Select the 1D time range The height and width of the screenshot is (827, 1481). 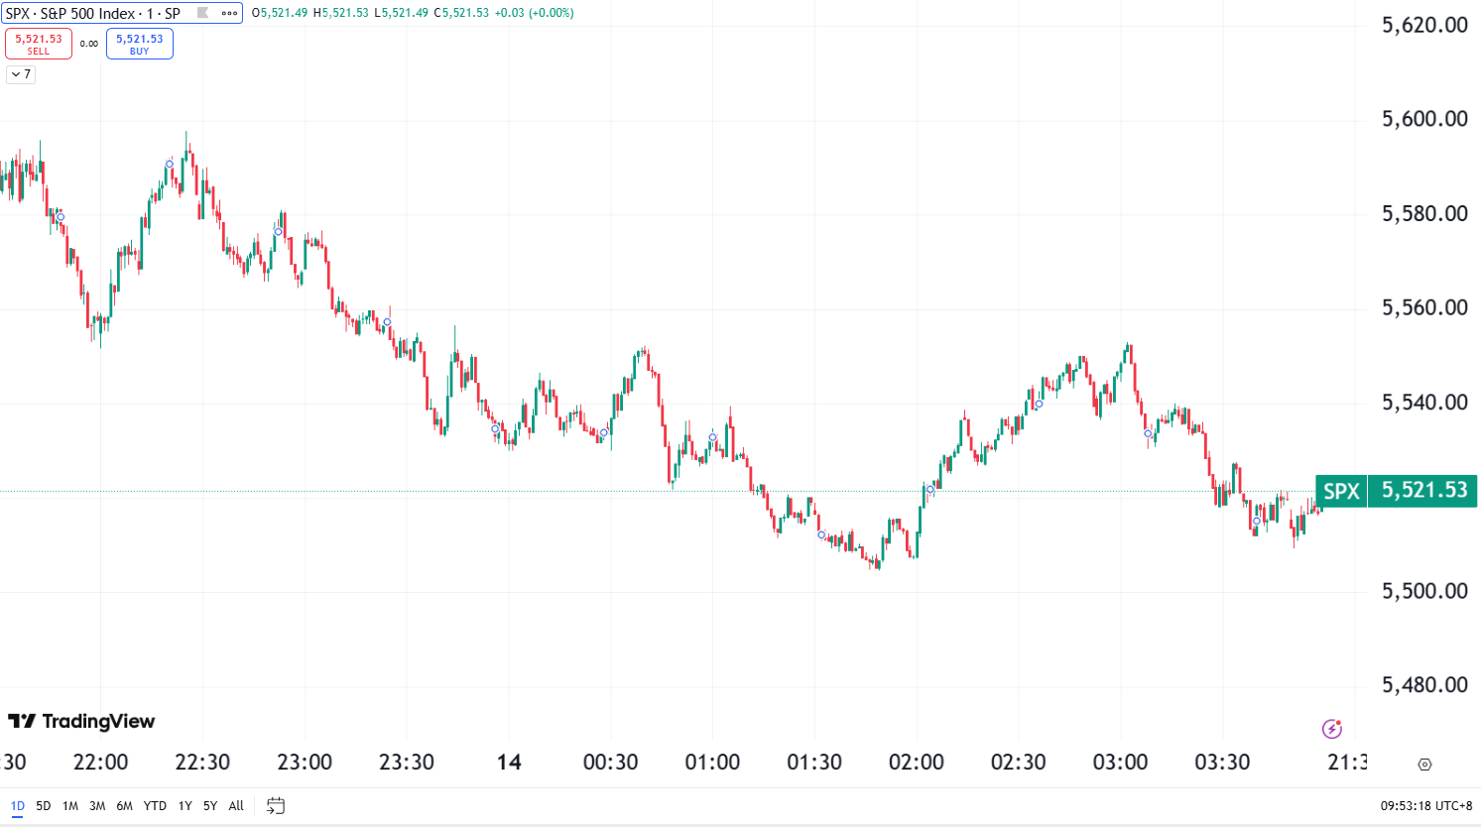(x=17, y=805)
